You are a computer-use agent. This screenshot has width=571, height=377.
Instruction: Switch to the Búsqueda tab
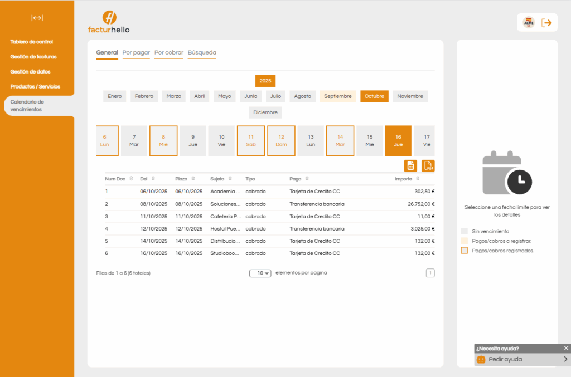point(202,53)
